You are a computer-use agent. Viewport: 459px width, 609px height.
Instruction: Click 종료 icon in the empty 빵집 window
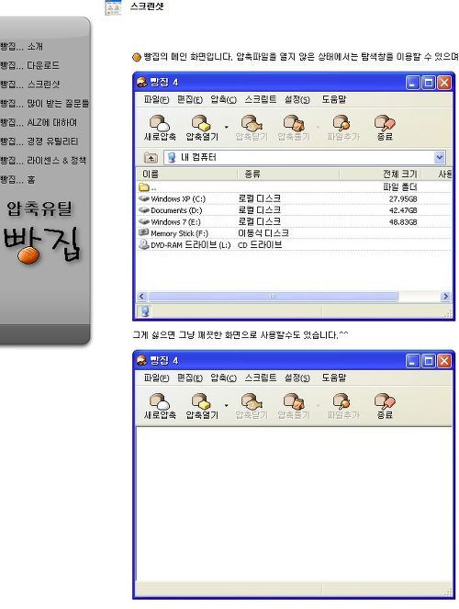pyautogui.click(x=385, y=401)
